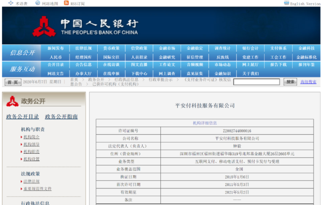This screenshot has width=323, height=205.
Task: Select 支付体系 menu item
Action: click(278, 48)
